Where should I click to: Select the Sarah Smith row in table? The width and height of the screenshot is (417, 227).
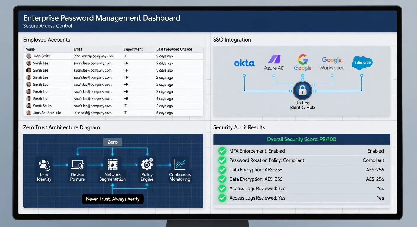113,106
